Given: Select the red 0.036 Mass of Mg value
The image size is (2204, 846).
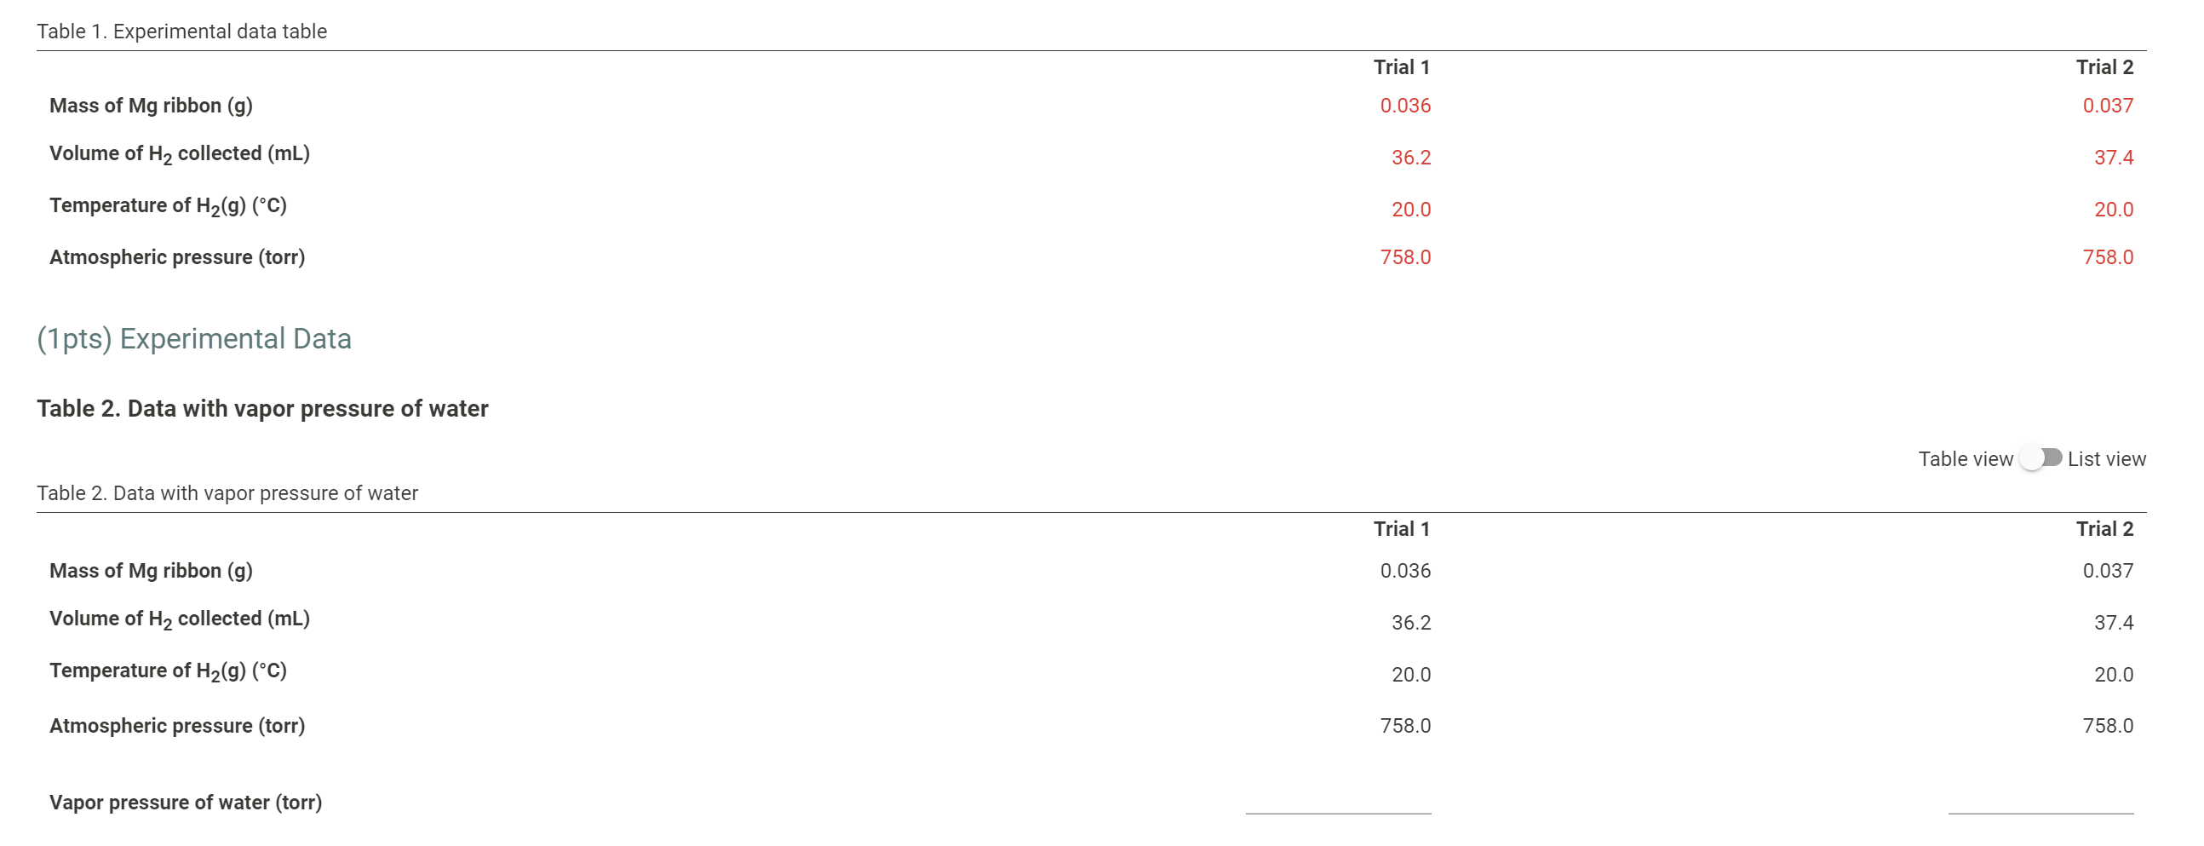Looking at the screenshot, I should (1407, 106).
